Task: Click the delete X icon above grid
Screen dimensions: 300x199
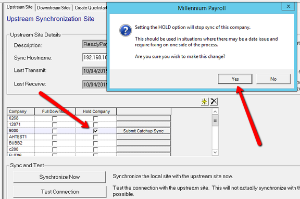Action: [214, 102]
